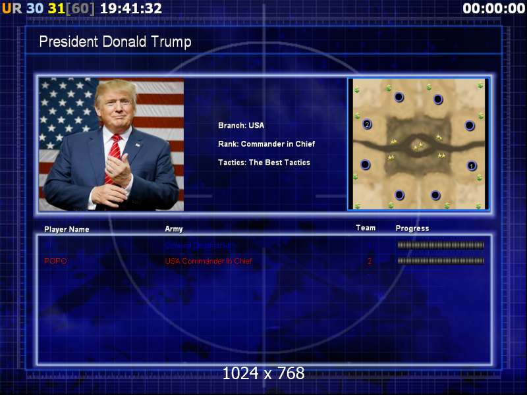The image size is (527, 395).
Task: Click the "UR" indicator in the overlay
Action: pos(12,9)
